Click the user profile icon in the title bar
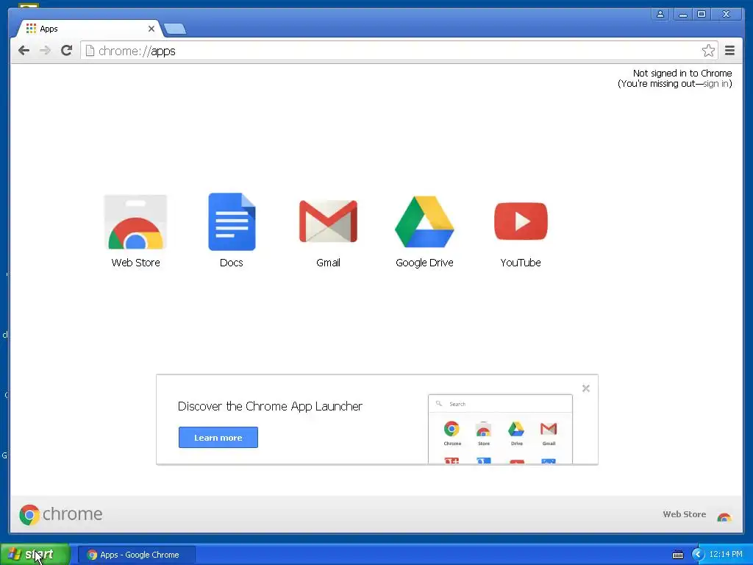Image resolution: width=753 pixels, height=565 pixels. [660, 14]
